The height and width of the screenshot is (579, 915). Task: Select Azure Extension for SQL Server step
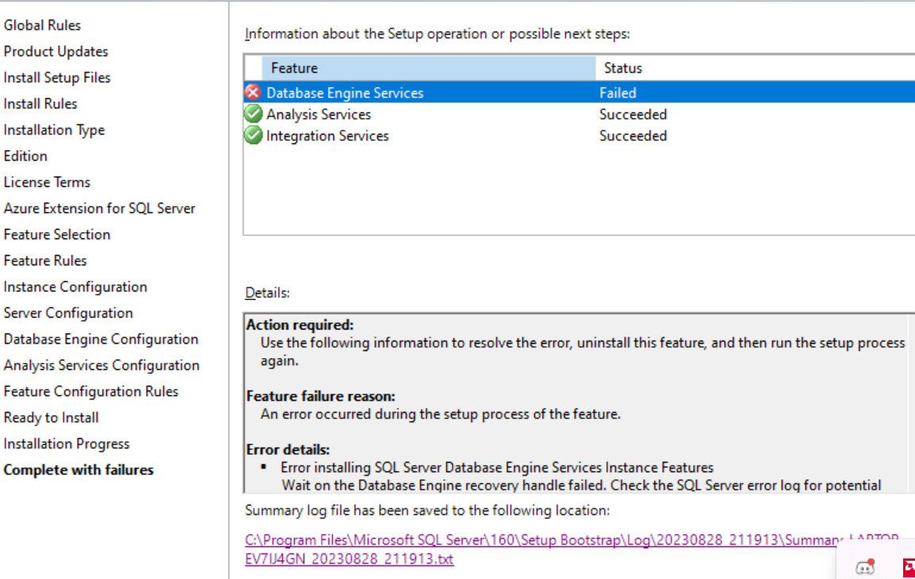[x=99, y=208]
